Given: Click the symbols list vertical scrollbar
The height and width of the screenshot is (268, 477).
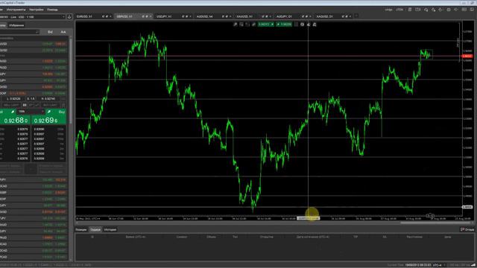Looking at the screenshot, I should click(x=71, y=80).
